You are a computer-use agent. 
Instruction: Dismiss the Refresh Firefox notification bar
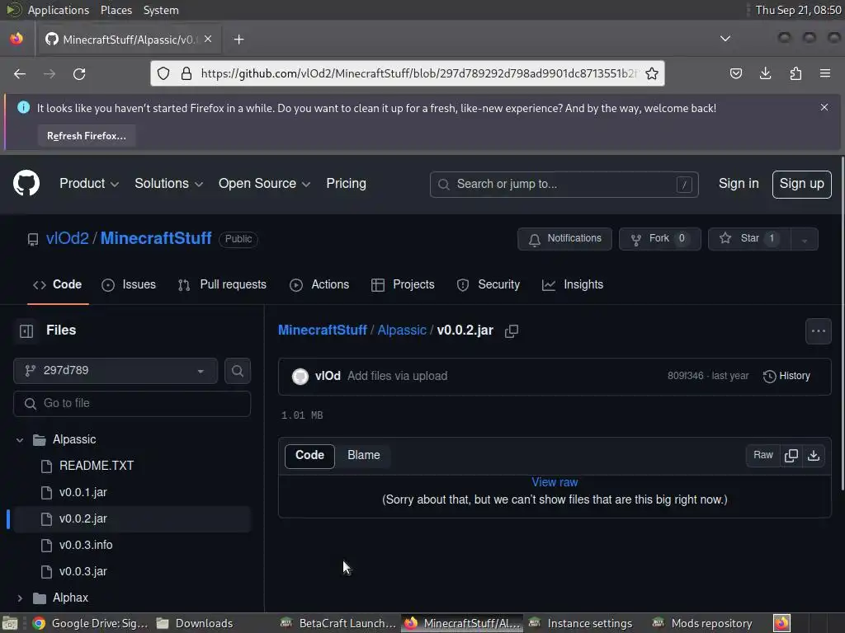pyautogui.click(x=824, y=108)
